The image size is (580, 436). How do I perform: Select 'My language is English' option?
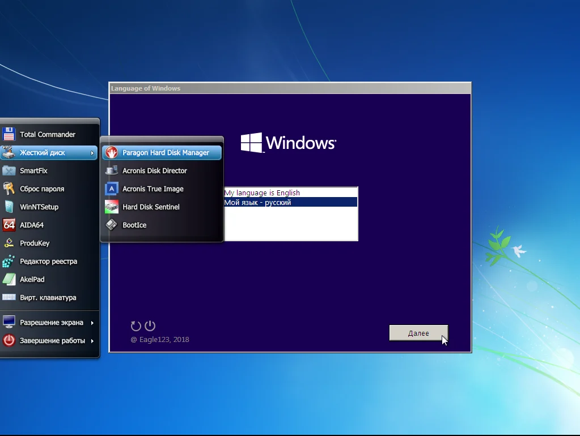tap(262, 193)
